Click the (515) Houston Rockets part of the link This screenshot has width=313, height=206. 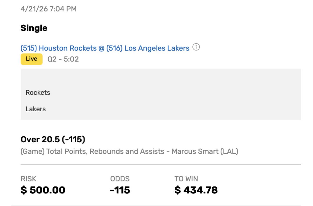pos(58,48)
